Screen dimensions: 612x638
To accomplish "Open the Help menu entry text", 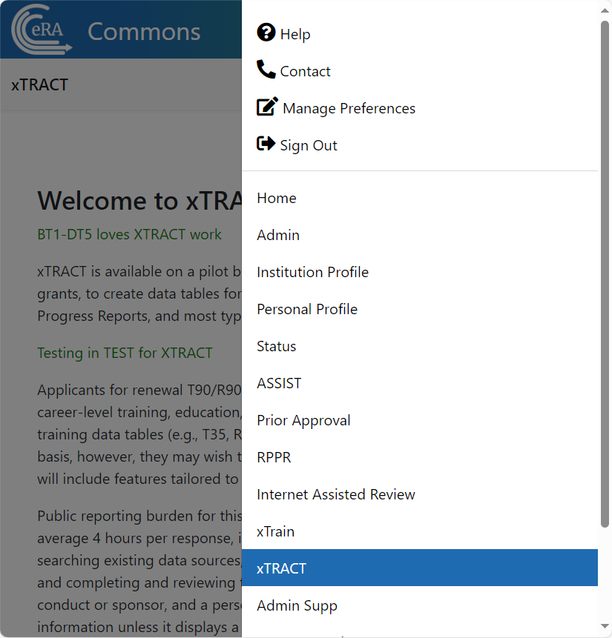I will click(x=295, y=34).
